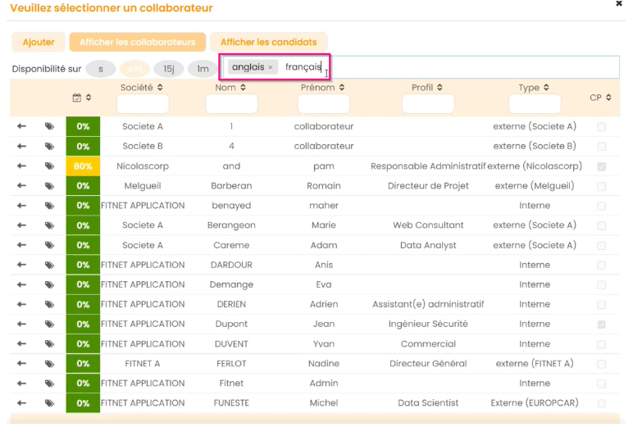Screen dimensions: 633x436
Task: Sort by the calendar availability column
Action: (82, 98)
